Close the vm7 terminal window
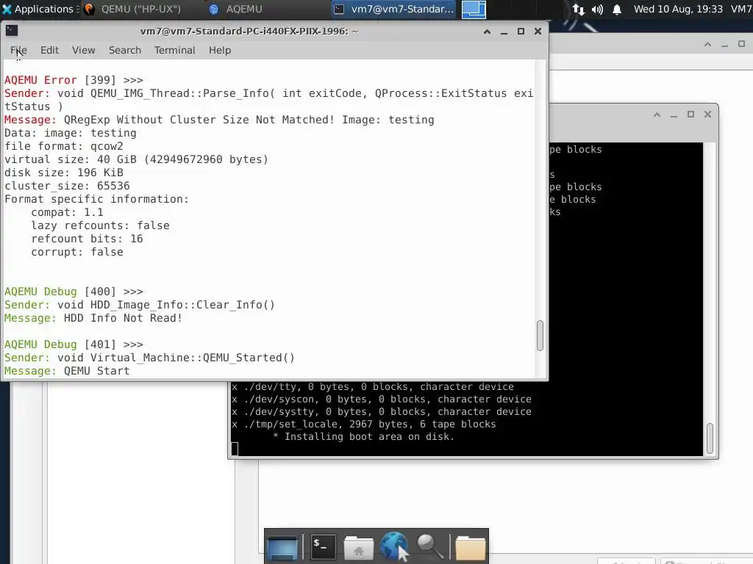This screenshot has width=753, height=564. coord(538,32)
